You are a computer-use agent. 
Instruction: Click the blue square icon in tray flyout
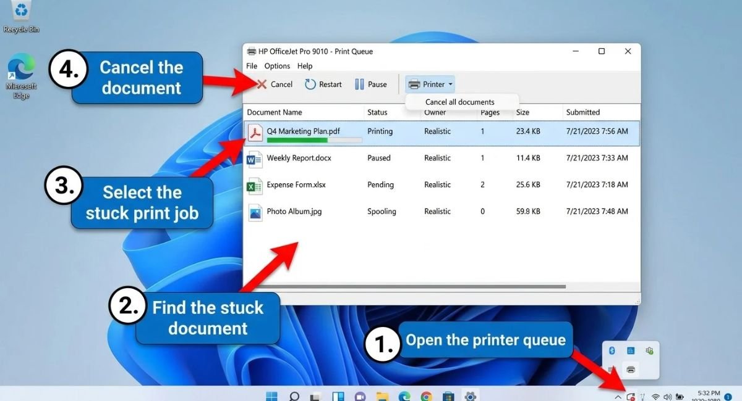(x=631, y=350)
